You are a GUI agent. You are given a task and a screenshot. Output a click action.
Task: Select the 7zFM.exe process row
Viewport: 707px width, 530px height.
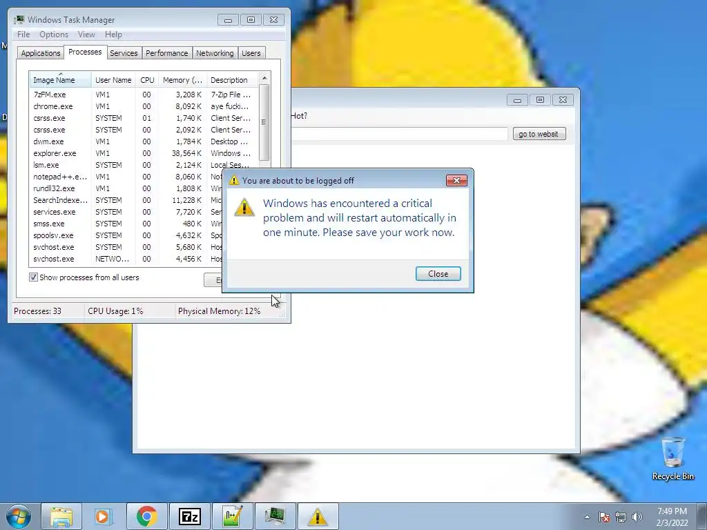pyautogui.click(x=144, y=95)
